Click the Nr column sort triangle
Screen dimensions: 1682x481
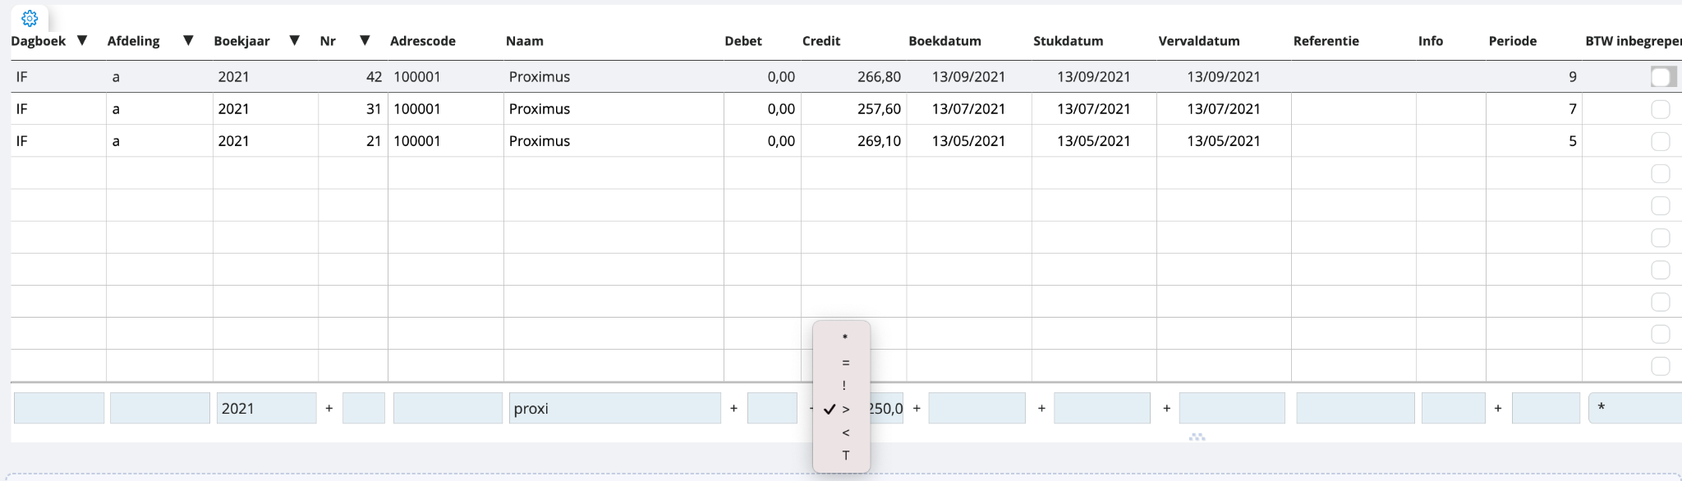tap(365, 40)
